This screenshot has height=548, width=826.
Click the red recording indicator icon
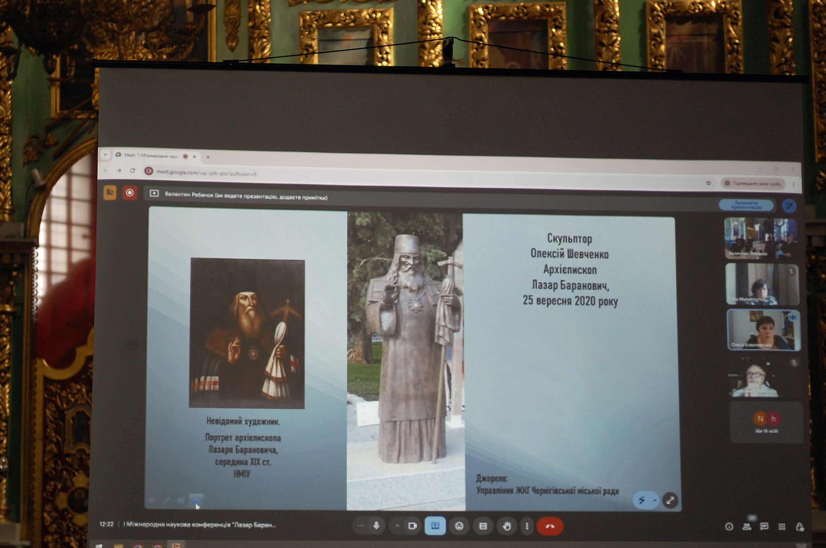[130, 193]
